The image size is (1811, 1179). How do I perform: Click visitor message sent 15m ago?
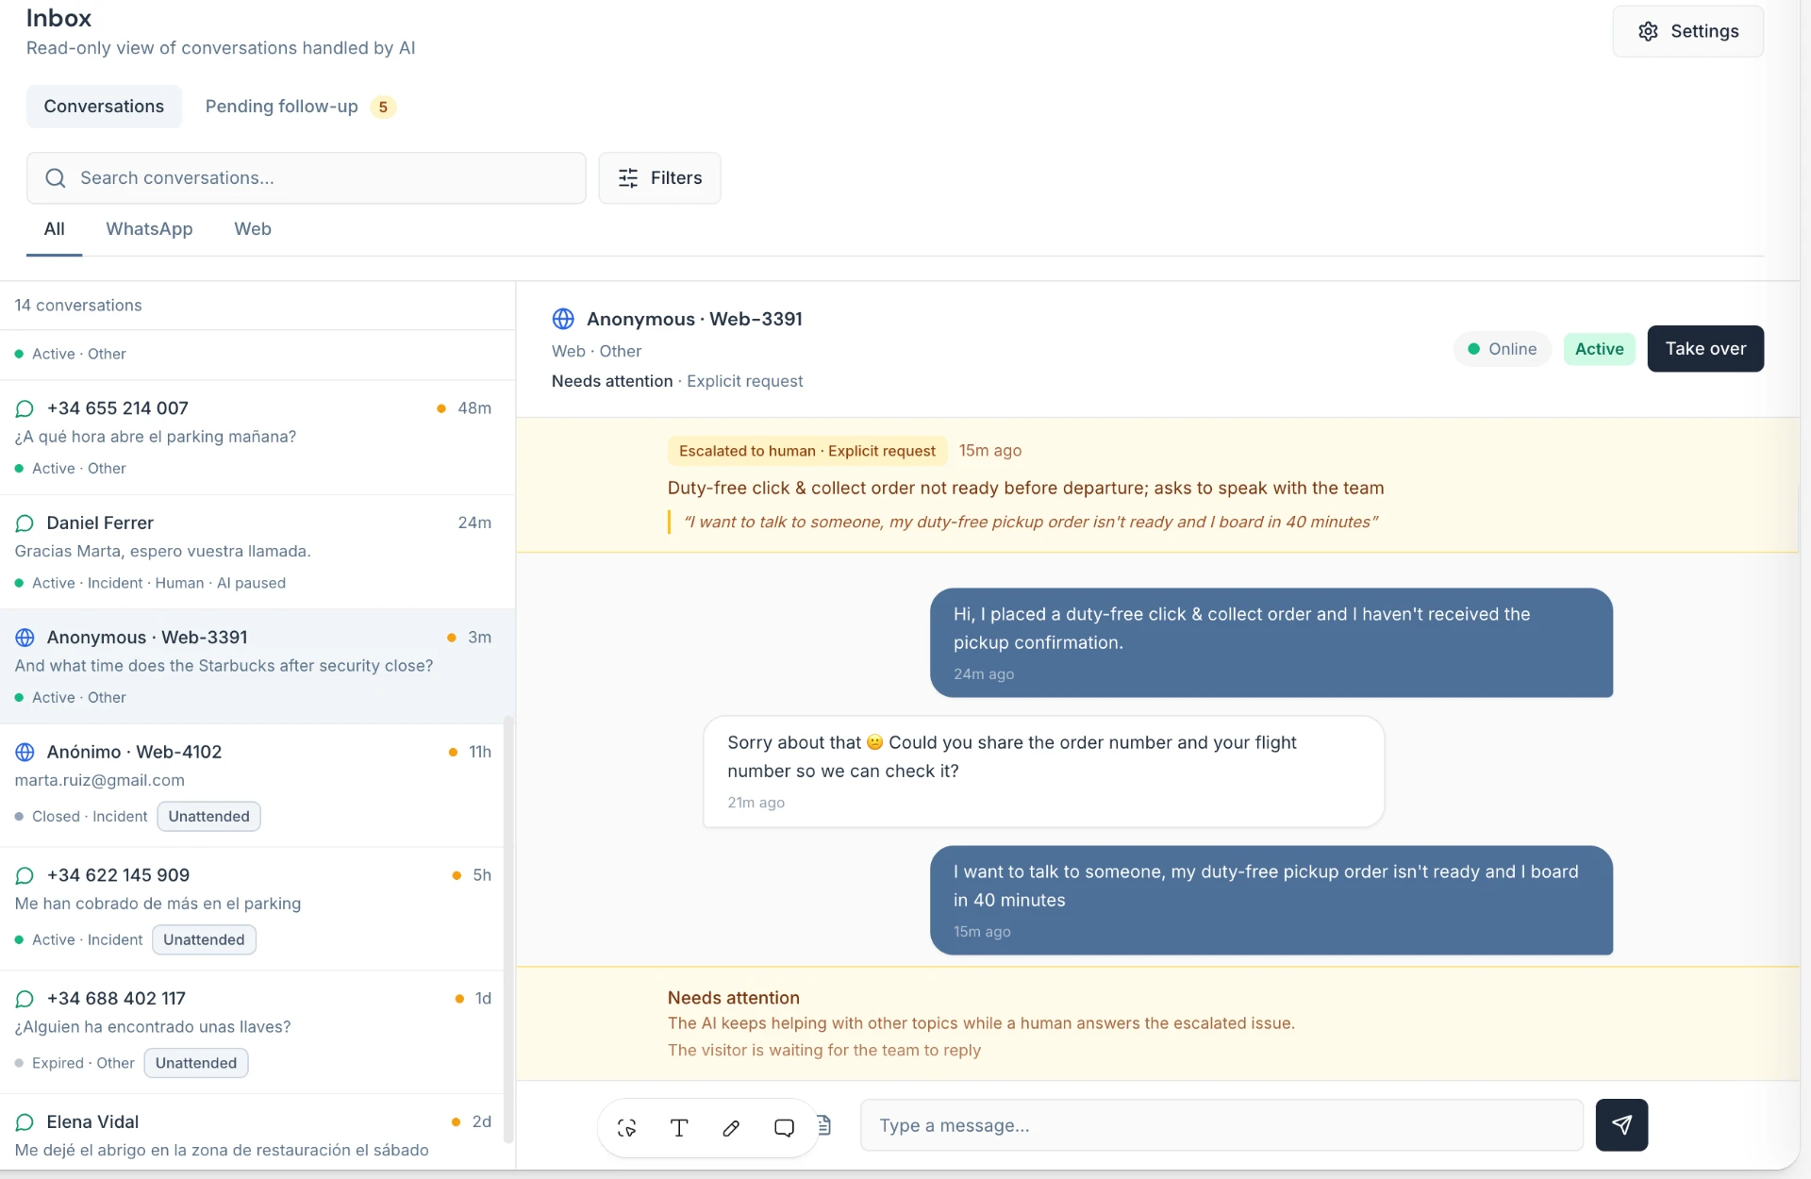point(1271,900)
